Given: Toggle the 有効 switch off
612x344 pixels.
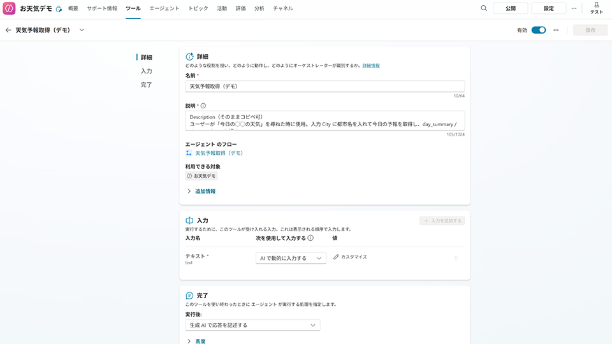Looking at the screenshot, I should pyautogui.click(x=539, y=30).
